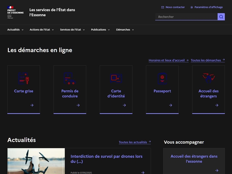Follow the Toutes les actualités link
The image size is (232, 174).
(135, 142)
